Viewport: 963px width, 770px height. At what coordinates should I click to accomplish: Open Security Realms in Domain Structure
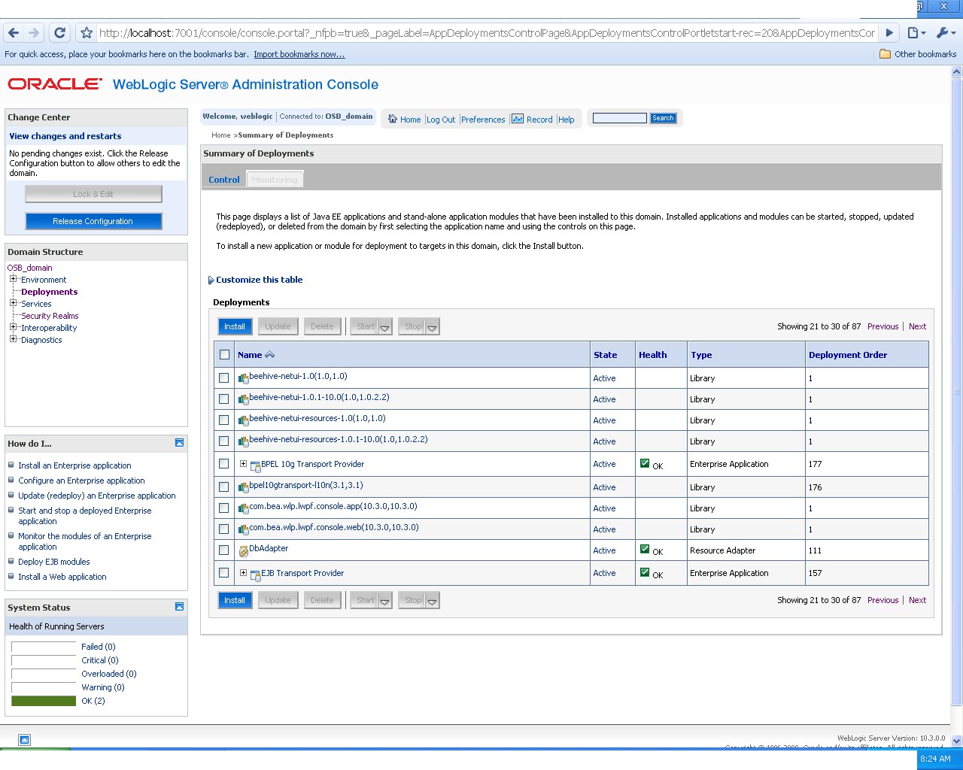pos(50,316)
